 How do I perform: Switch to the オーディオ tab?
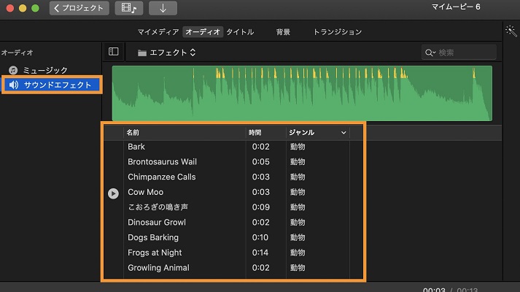(x=203, y=32)
